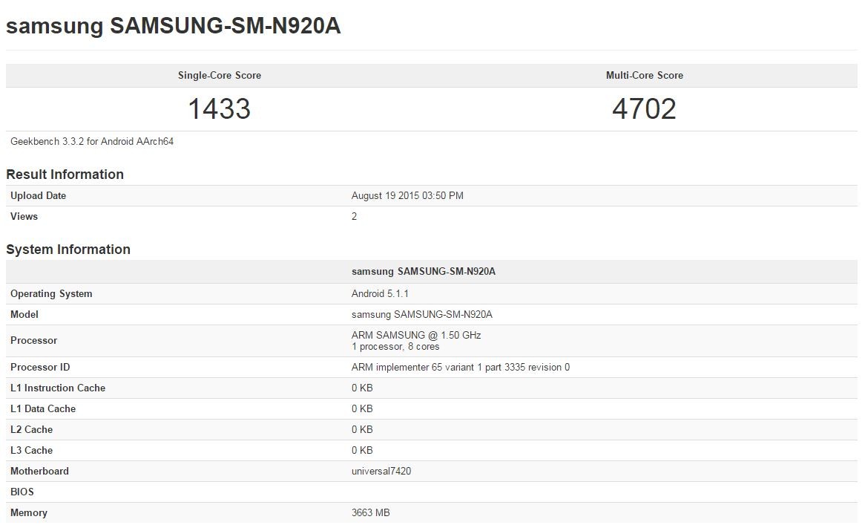Select the BIOS label
Screen dimensions: 865x528
point(22,492)
